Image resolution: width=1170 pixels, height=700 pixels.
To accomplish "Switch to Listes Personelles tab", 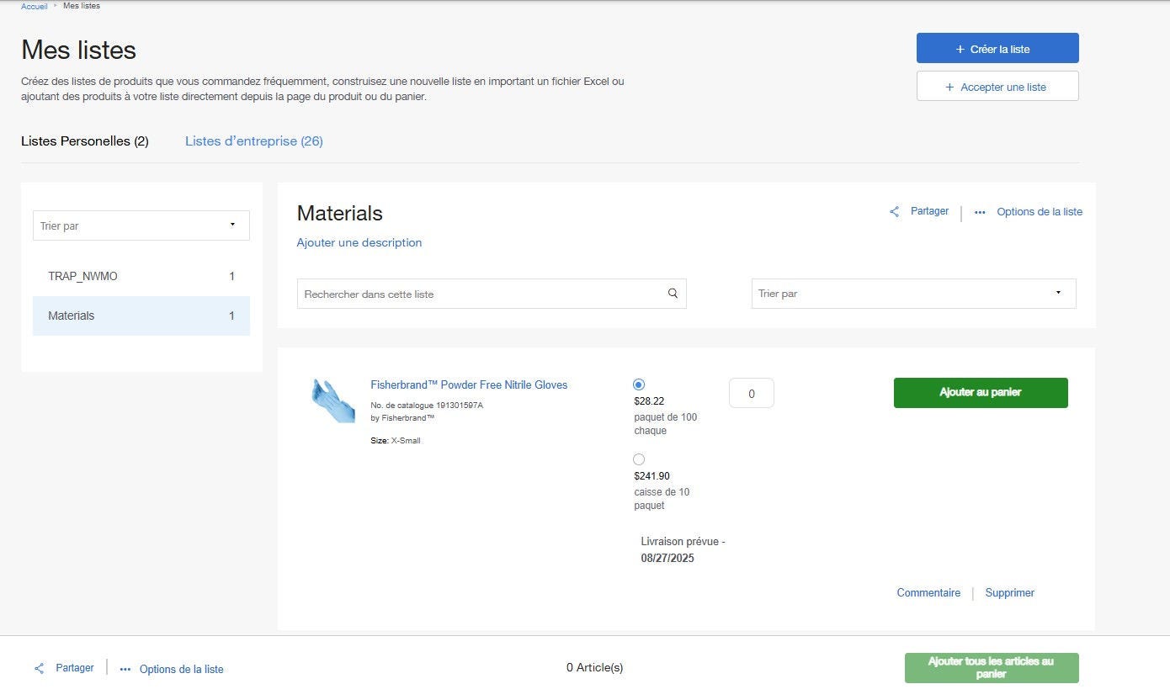I will point(85,141).
